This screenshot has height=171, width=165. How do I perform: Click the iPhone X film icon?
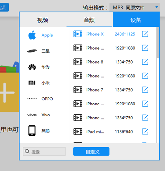coord(78,34)
